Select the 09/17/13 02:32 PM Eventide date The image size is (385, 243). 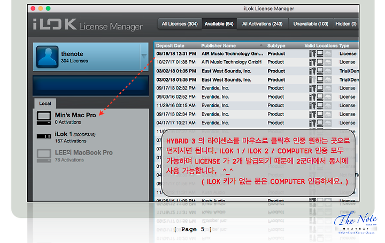tap(176, 88)
